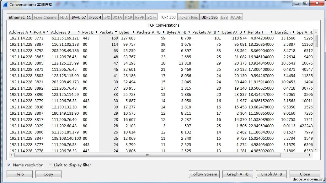The image size is (326, 183).
Task: Click the Packets column sort arrow
Action: tap(116, 32)
